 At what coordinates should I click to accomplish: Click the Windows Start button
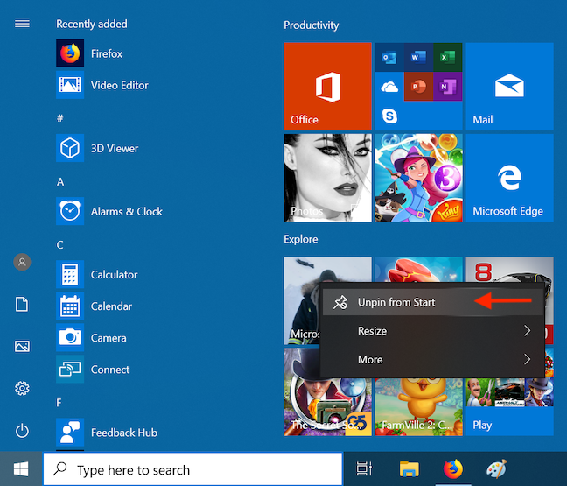pos(21,469)
